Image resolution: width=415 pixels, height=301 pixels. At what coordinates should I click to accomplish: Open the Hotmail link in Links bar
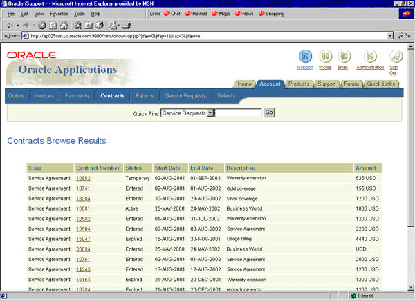[x=196, y=14]
